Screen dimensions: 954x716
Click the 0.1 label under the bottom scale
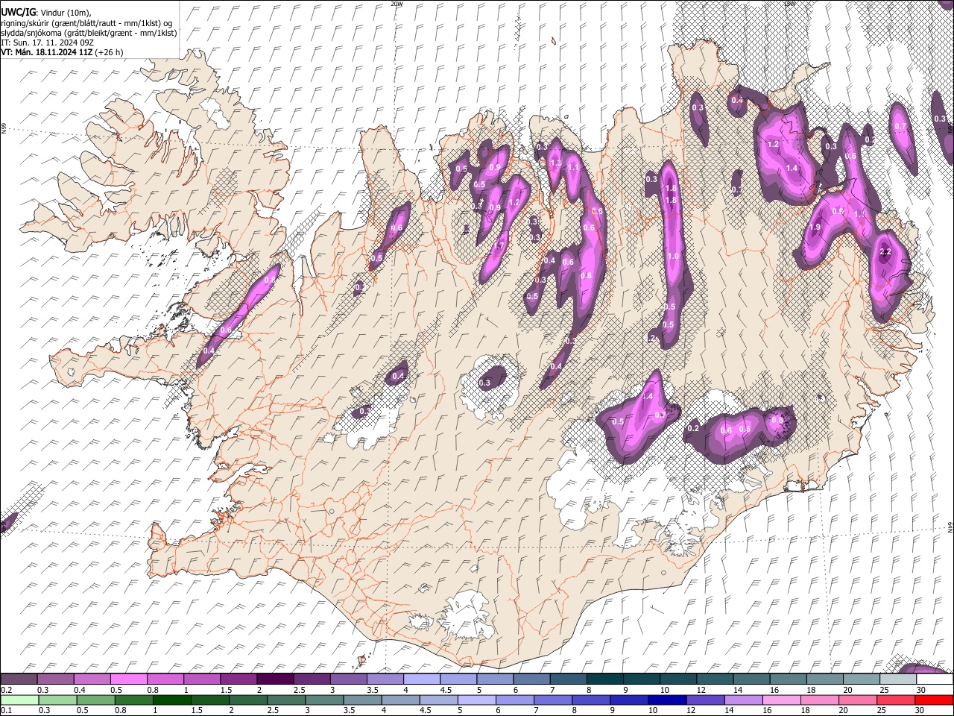(x=6, y=710)
